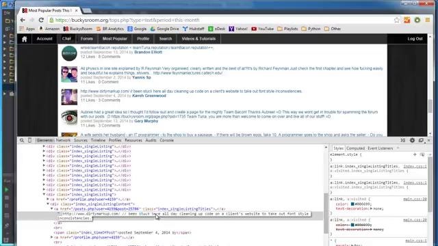Expand text-decoration property triangle in a:link rule

(371, 208)
